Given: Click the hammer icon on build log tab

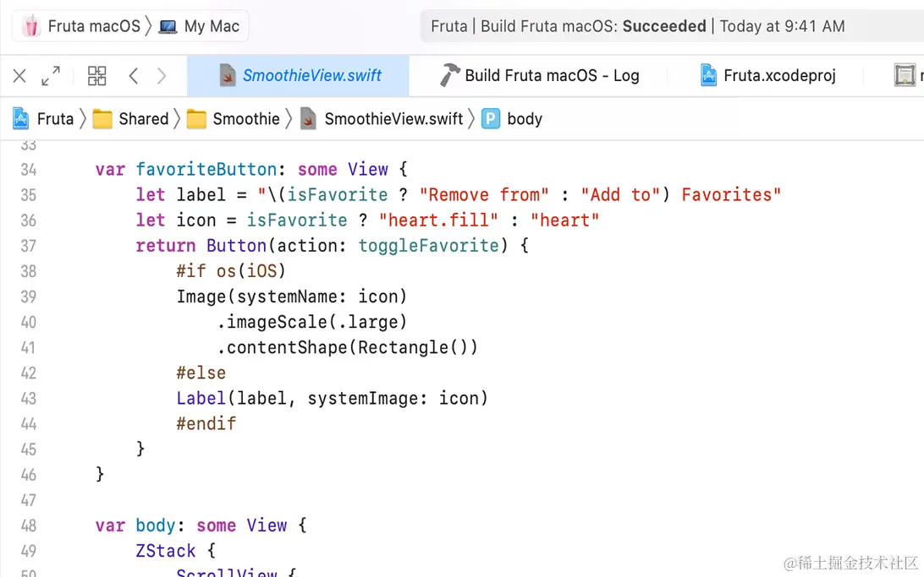Looking at the screenshot, I should click(x=449, y=75).
